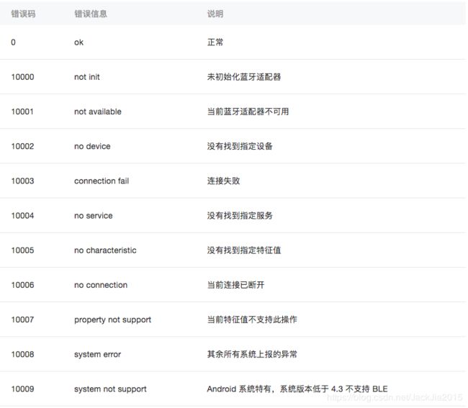Click 当前连接已断开 description
Viewport: 468px width, 408px height.
[235, 285]
